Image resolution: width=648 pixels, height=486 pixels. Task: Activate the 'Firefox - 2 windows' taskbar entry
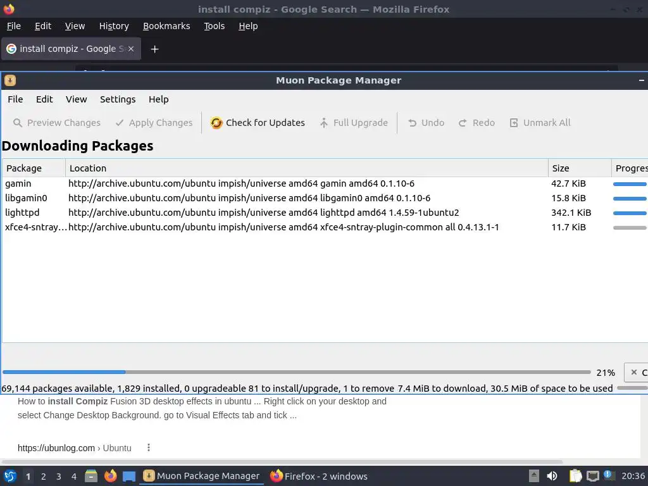(x=319, y=476)
